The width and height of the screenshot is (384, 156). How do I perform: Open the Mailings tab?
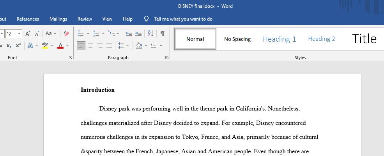[x=58, y=19]
